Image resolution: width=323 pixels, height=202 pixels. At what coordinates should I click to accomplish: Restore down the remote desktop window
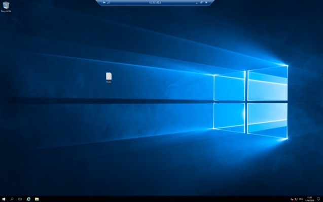(201, 3)
